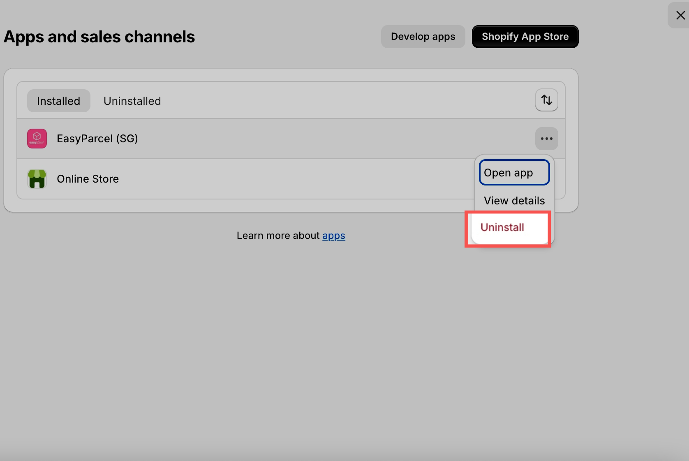The width and height of the screenshot is (689, 461).
Task: Switch to the Uninstalled tab
Action: click(x=132, y=101)
